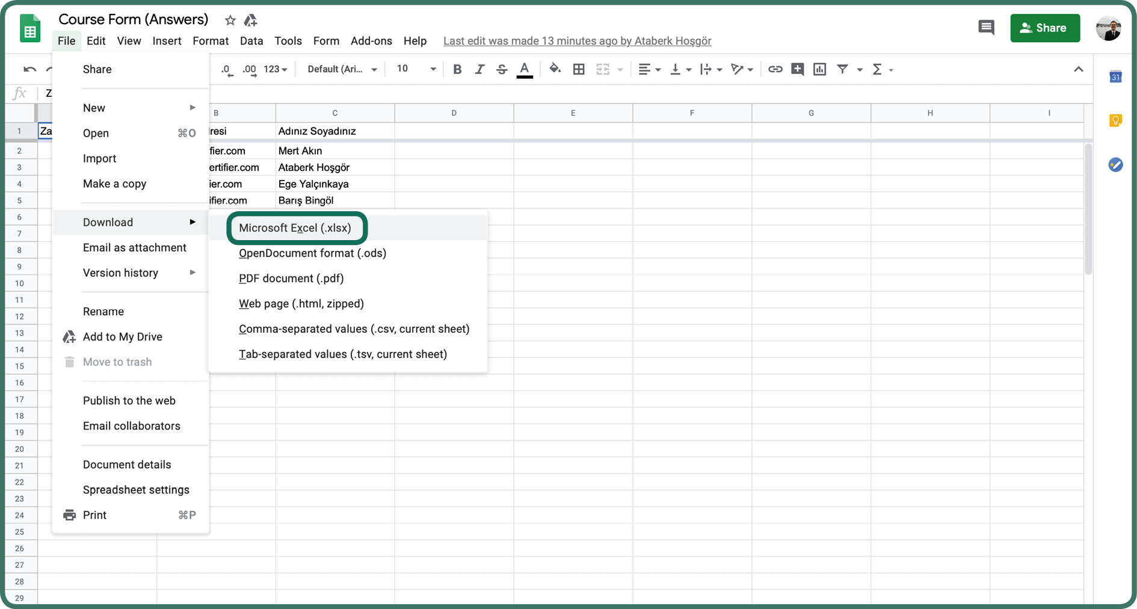Open the functions sigma menu
Screen dimensions: 1137x609
(x=881, y=69)
